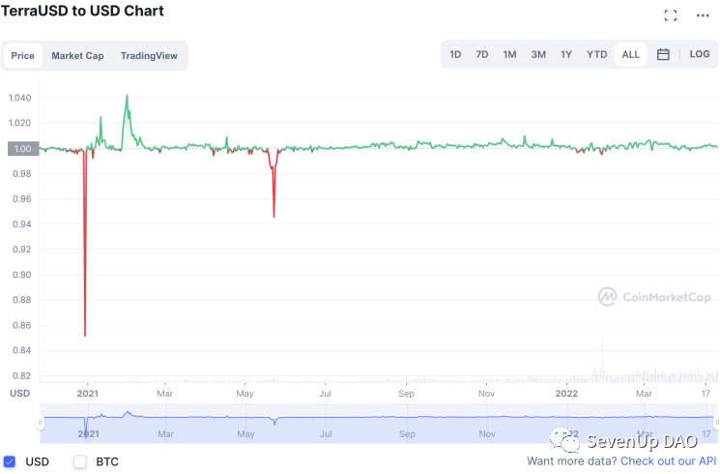
Task: Toggle the LOG scale option
Action: click(700, 54)
